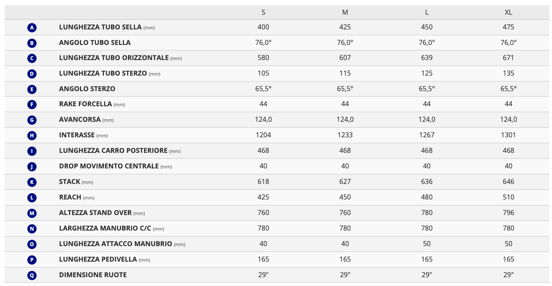The image size is (552, 286).
Task: Select the C badge beside Lunghezza Tubo Orizzontale
Action: 32,58
